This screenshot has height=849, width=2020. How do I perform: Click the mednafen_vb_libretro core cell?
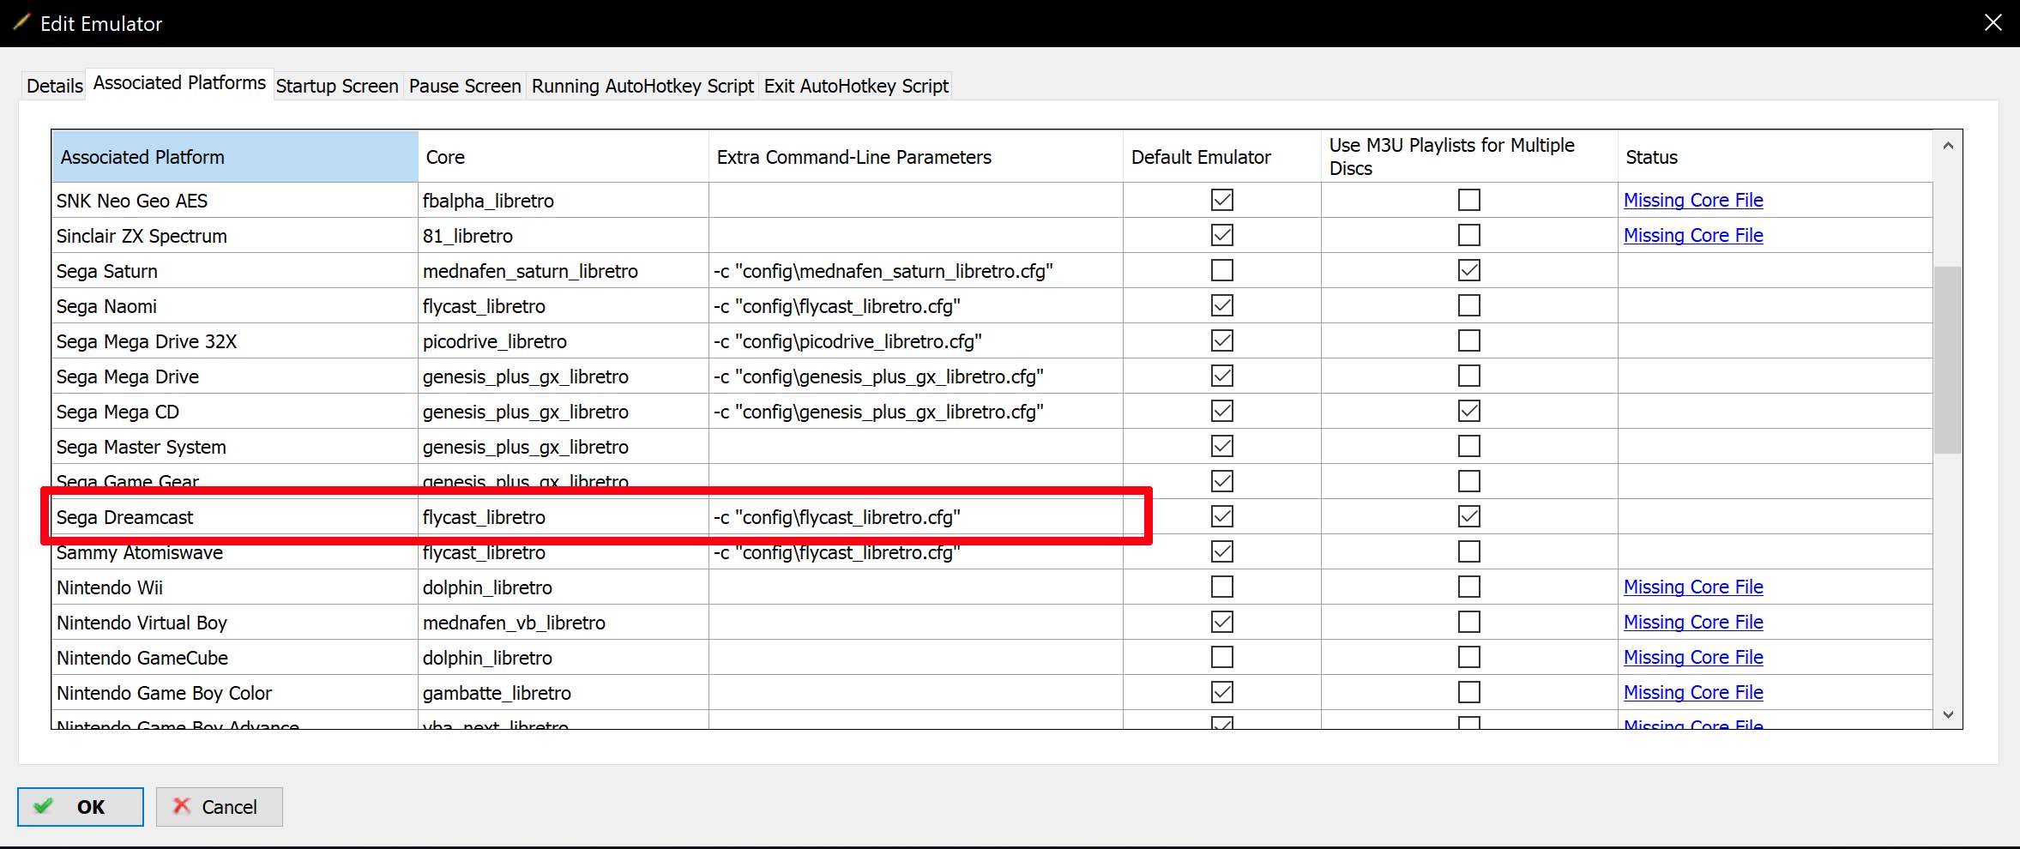click(564, 623)
